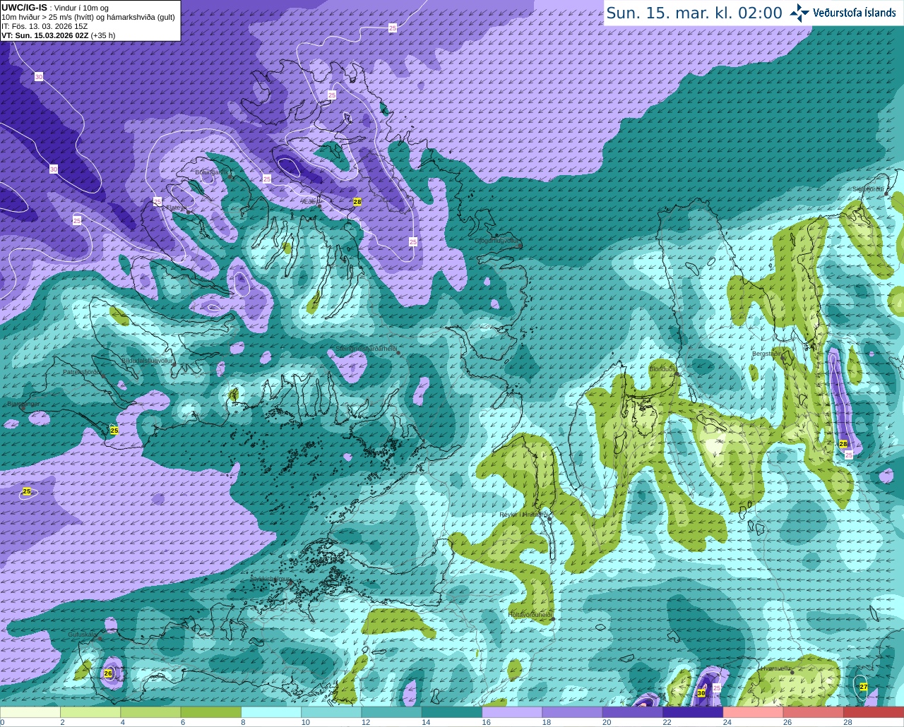This screenshot has width=904, height=727.
Task: Select the 2–4 light green legend swatch
Action: [90, 712]
